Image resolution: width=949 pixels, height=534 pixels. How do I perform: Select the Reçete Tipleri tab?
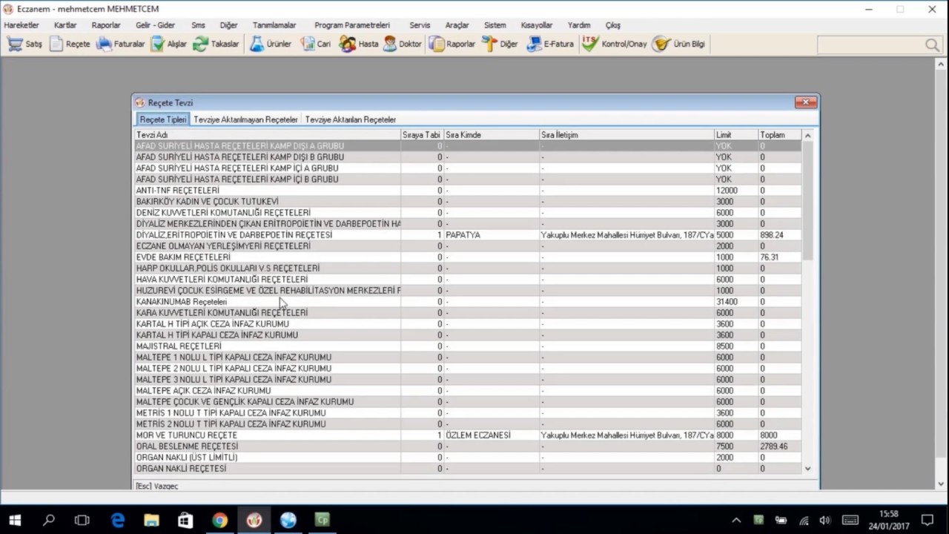163,119
